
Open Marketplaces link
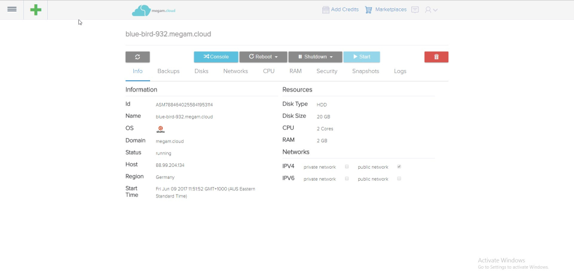[390, 10]
